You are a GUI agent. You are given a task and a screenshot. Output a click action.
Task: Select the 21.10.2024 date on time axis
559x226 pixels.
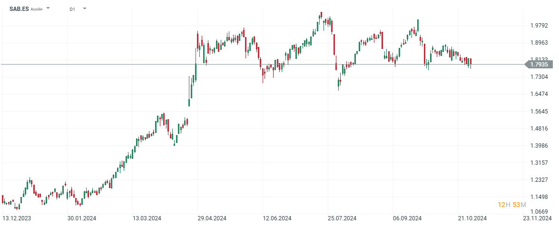pyautogui.click(x=473, y=219)
